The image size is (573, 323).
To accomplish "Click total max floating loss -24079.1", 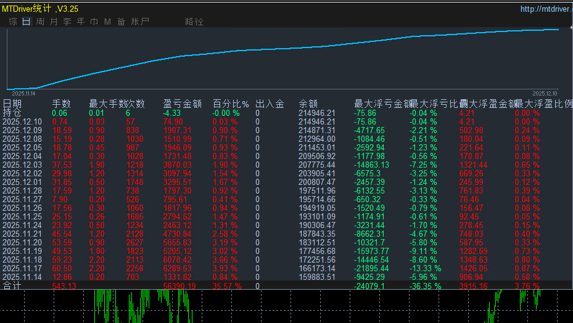I will pos(369,286).
